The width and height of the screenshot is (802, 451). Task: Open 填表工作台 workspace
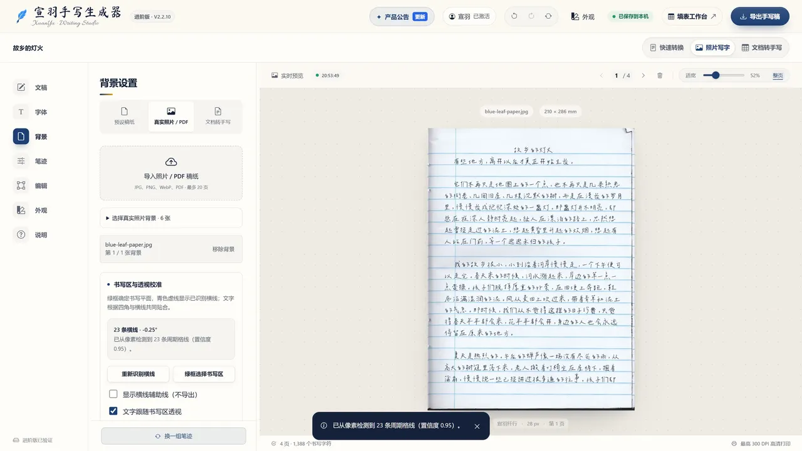coord(692,17)
